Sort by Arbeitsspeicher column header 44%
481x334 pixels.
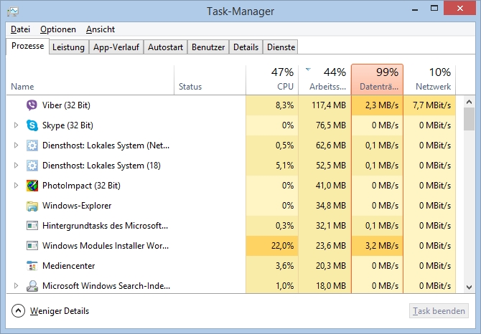point(325,80)
